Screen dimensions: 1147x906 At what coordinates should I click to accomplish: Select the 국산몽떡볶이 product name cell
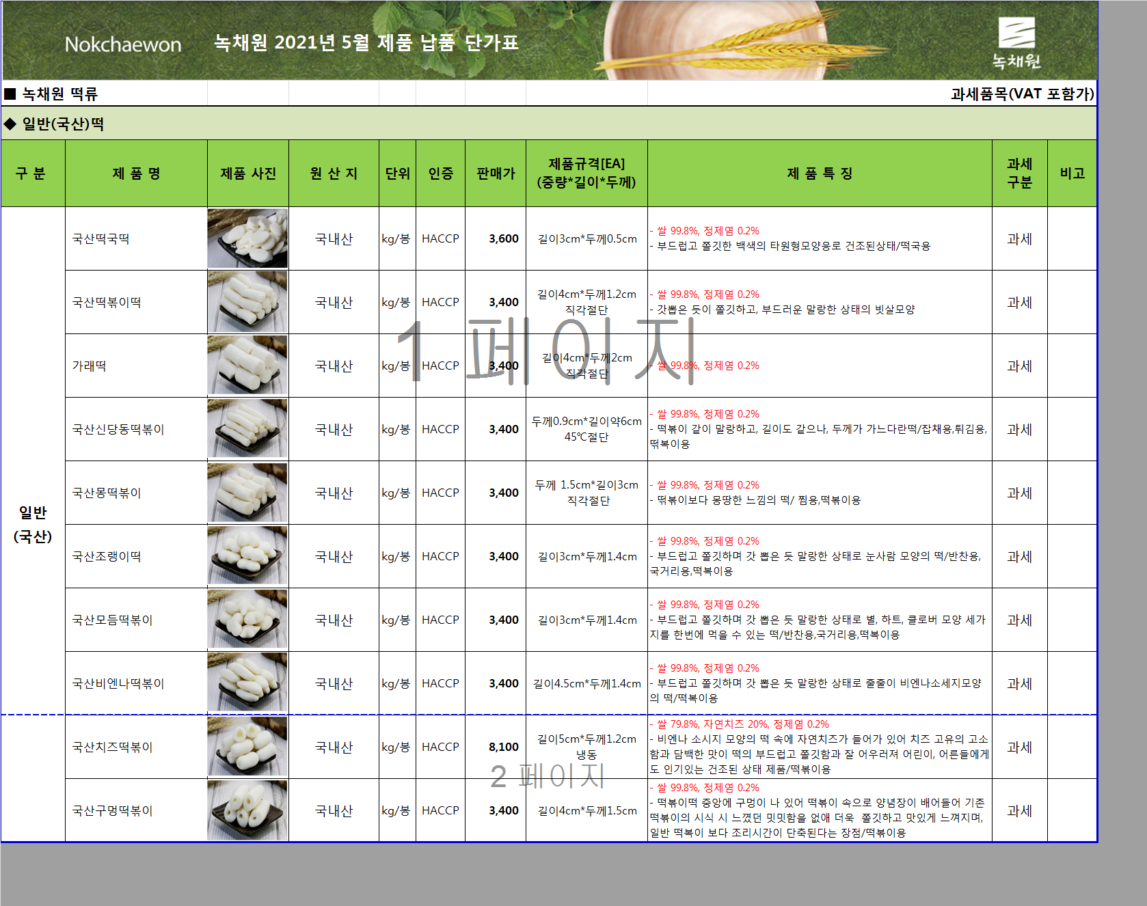coord(136,493)
